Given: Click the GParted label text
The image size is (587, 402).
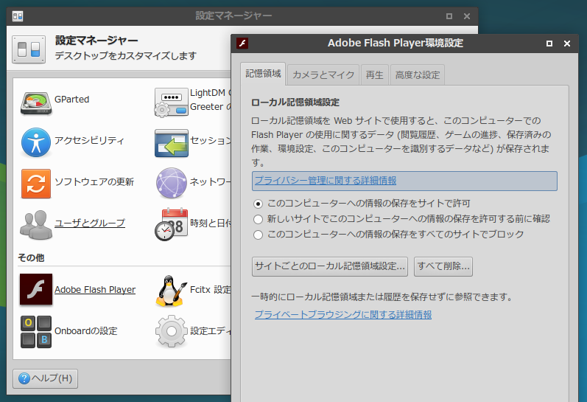Looking at the screenshot, I should [x=71, y=100].
